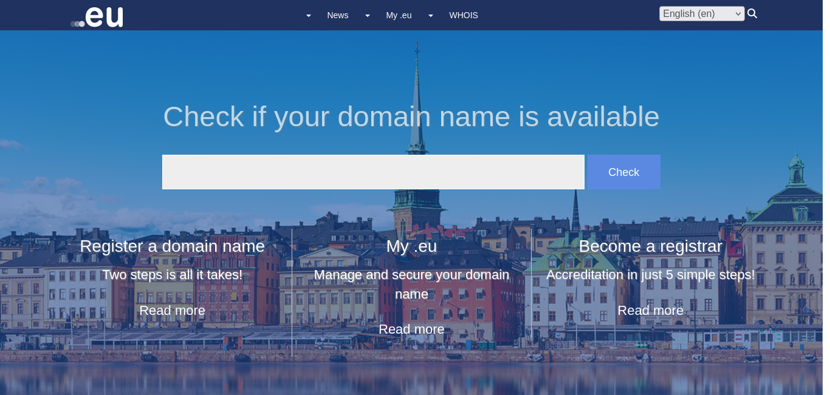Click the text Two steps is all it takes!
Screen dimensions: 830x395
tap(173, 275)
